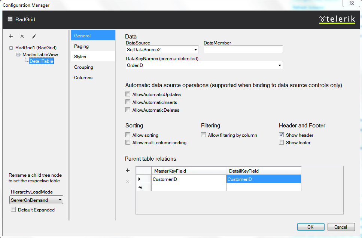This screenshot has width=362, height=238.
Task: Click the RadGrid grid icon in header
Action: pyautogui.click(x=10, y=19)
